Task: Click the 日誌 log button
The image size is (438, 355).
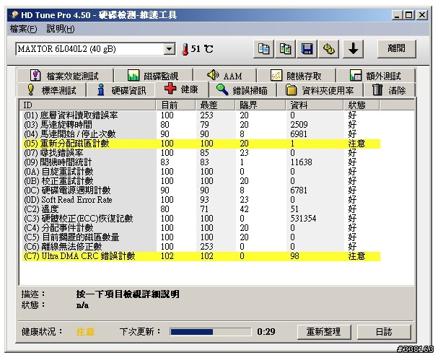Action: [384, 332]
